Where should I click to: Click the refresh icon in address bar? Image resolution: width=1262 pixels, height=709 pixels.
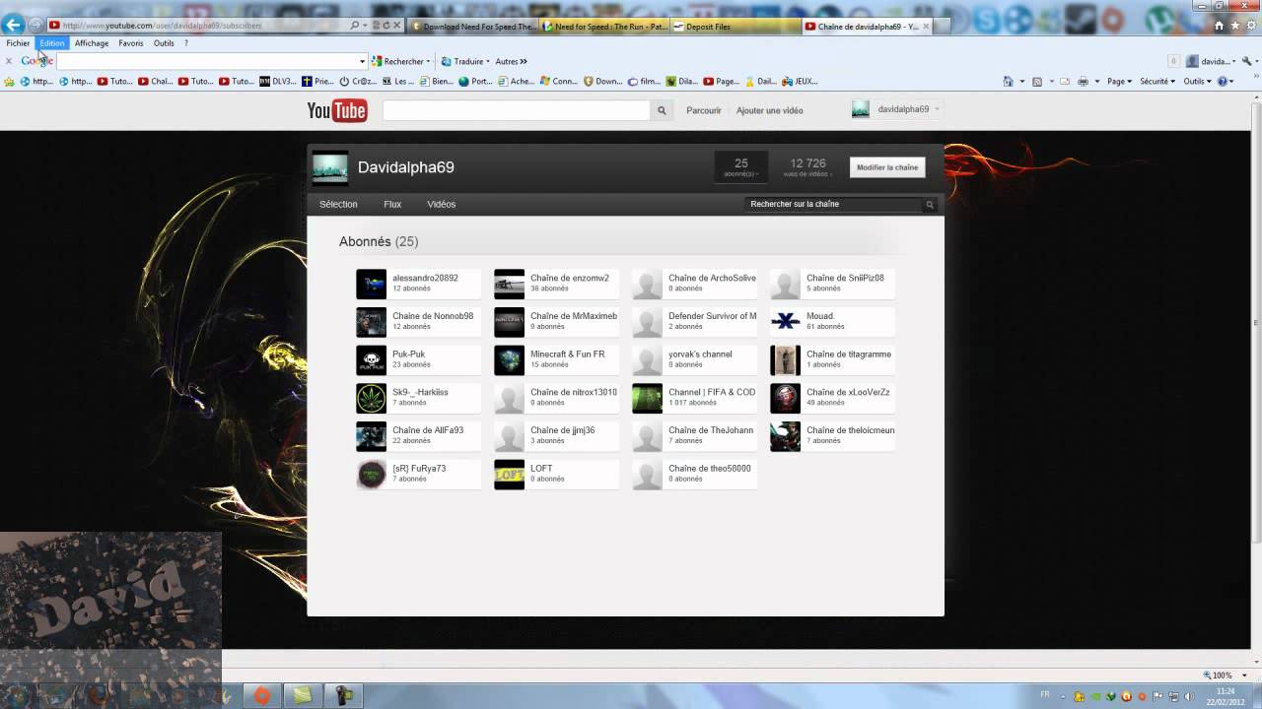(387, 26)
